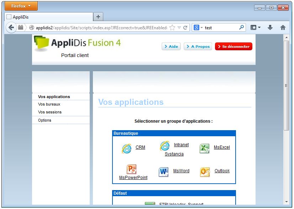Click the Aide button
The width and height of the screenshot is (294, 209).
pos(171,47)
